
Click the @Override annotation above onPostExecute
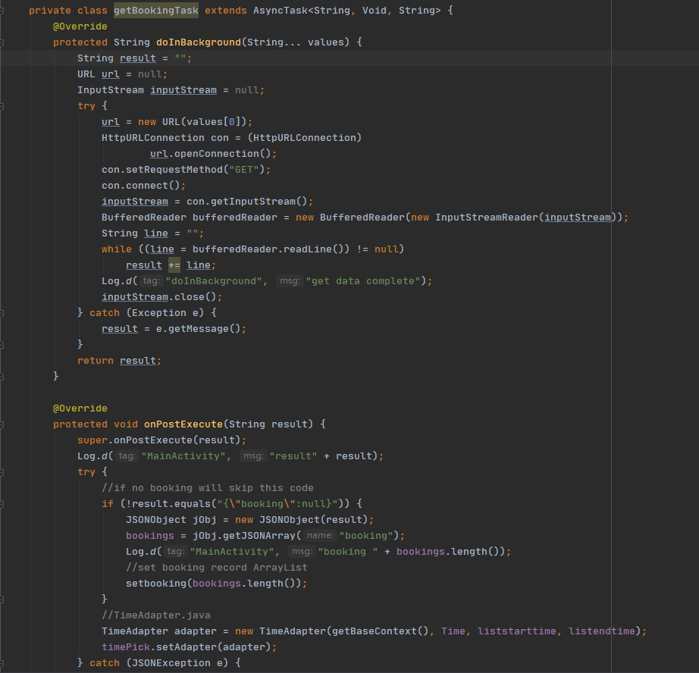click(x=80, y=408)
